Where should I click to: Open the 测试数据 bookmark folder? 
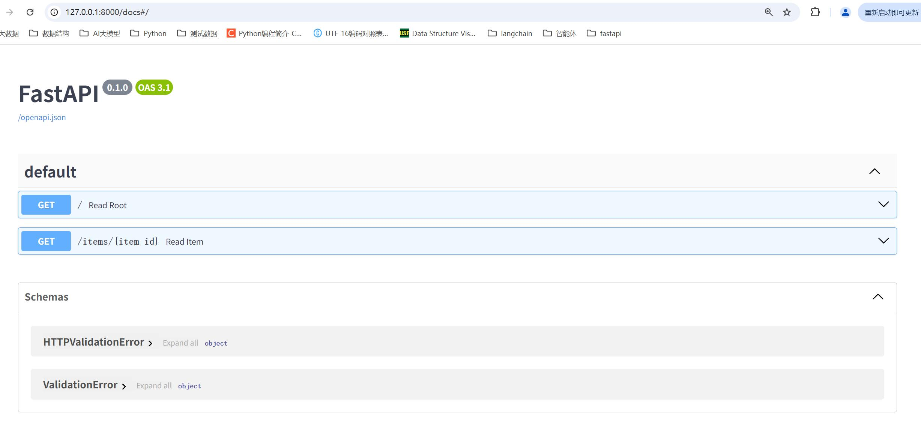coord(197,33)
